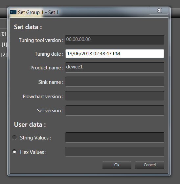Select the Hex Values radio button
This screenshot has width=180, height=184.
(x=14, y=152)
